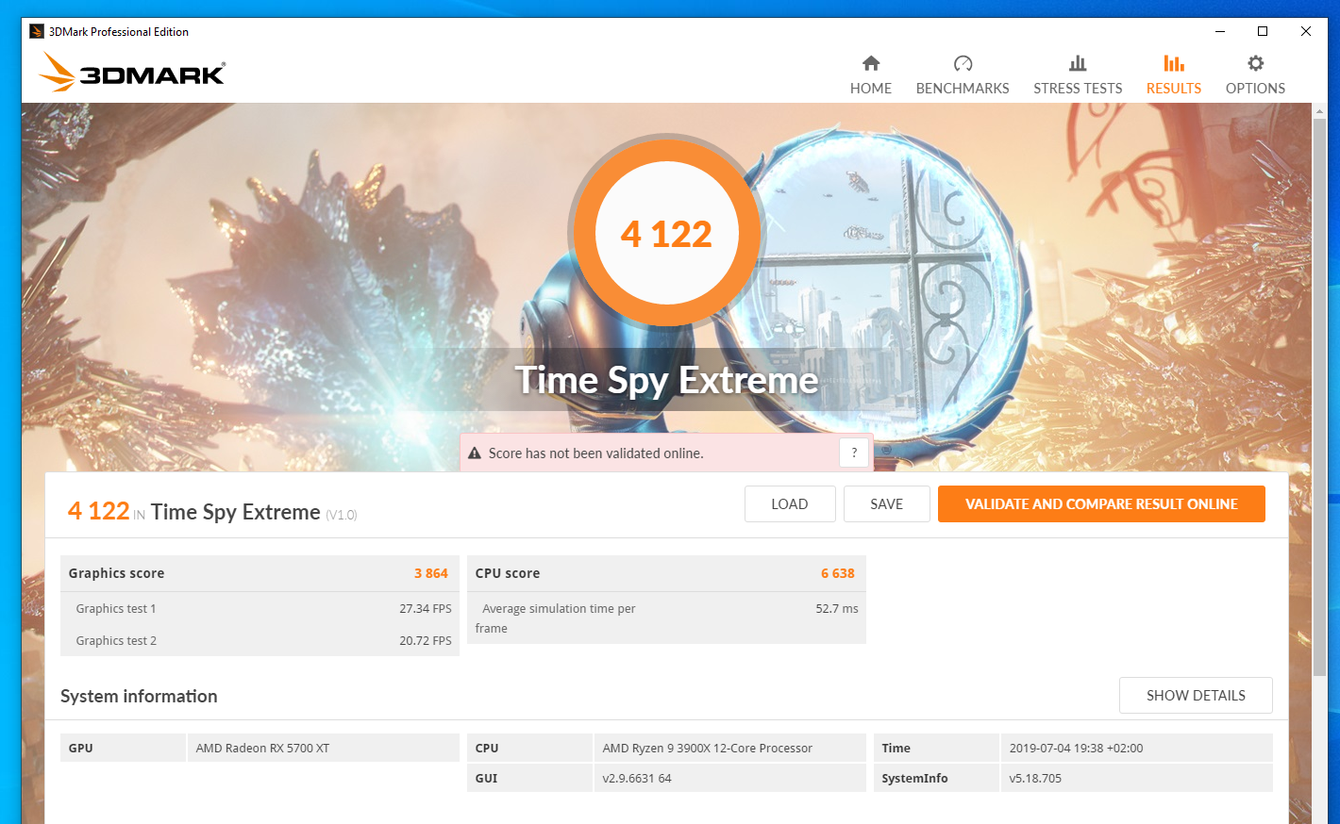Open the Options gear icon
The image size is (1340, 824).
(1255, 63)
